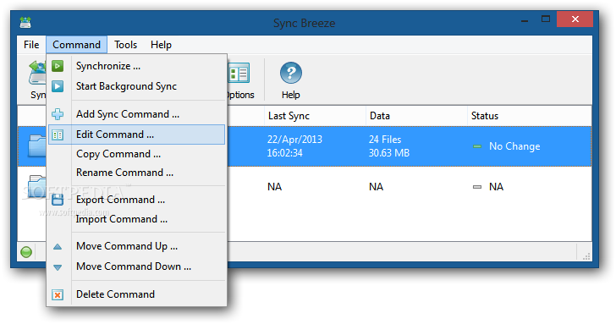This screenshot has height=324, width=616.
Task: Choose Import Command ... menu entry
Action: coord(136,219)
